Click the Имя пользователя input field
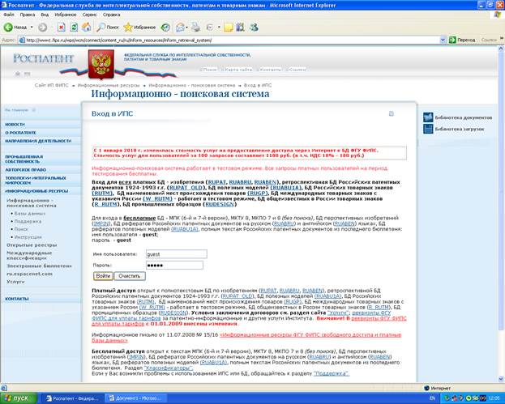 click(x=176, y=254)
